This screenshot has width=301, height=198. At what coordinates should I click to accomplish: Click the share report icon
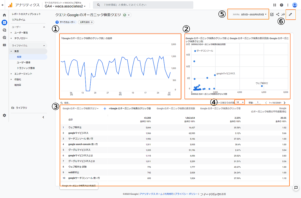(278, 14)
